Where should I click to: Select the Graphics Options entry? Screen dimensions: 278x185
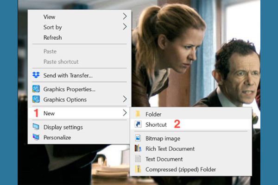(79, 99)
